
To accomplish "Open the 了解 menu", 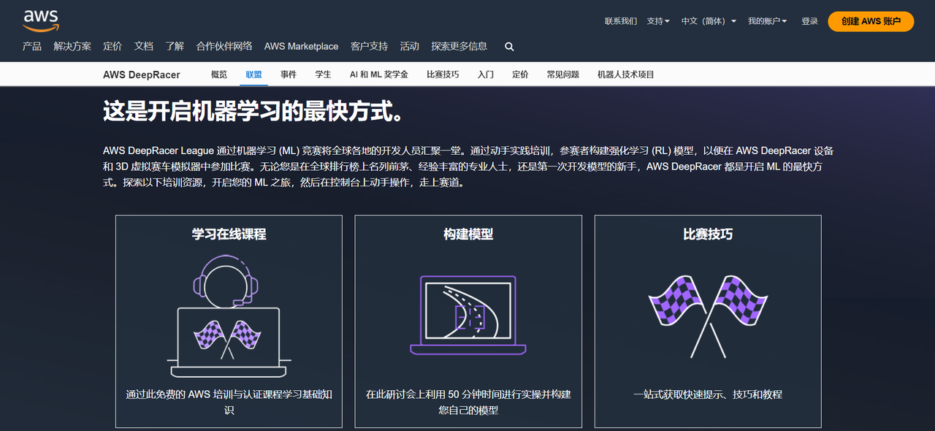I will pyautogui.click(x=175, y=46).
